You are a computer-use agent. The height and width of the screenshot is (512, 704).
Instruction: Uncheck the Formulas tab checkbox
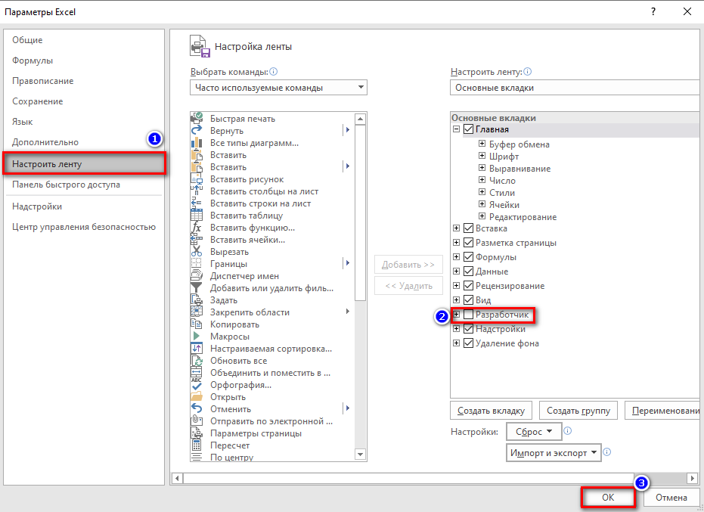pos(468,257)
